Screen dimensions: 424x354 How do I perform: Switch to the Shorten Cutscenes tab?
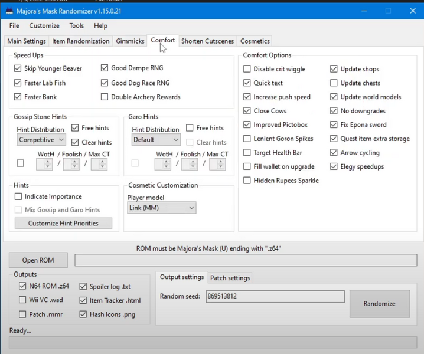tap(207, 41)
